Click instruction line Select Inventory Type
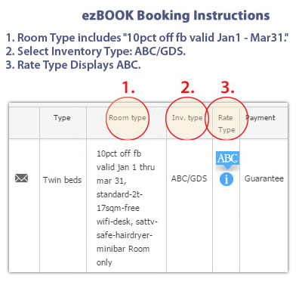Image resolution: width=302 pixels, height=282 pixels. click(x=96, y=51)
